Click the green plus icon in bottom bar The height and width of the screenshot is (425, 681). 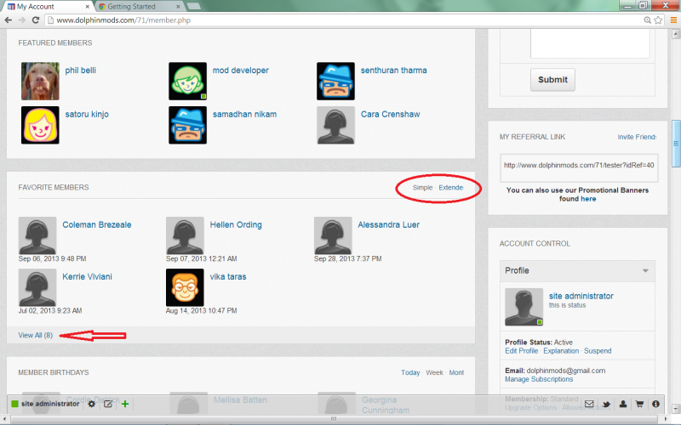pos(125,404)
